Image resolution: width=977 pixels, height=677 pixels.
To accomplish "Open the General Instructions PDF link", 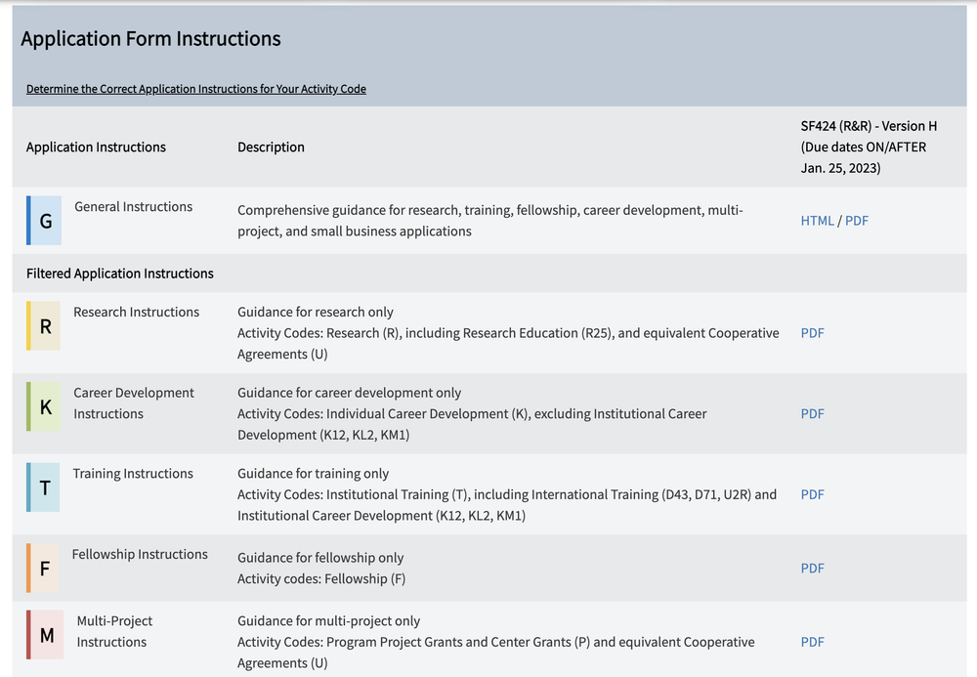I will coord(857,221).
